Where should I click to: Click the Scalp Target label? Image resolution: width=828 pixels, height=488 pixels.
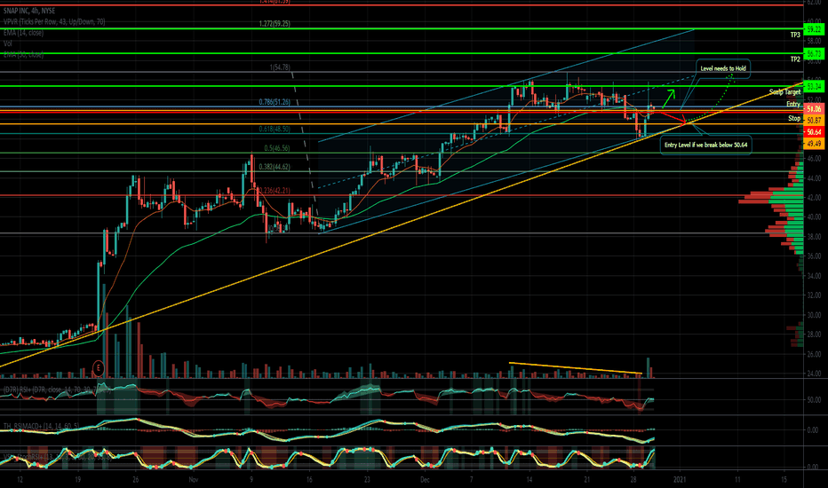coord(784,91)
